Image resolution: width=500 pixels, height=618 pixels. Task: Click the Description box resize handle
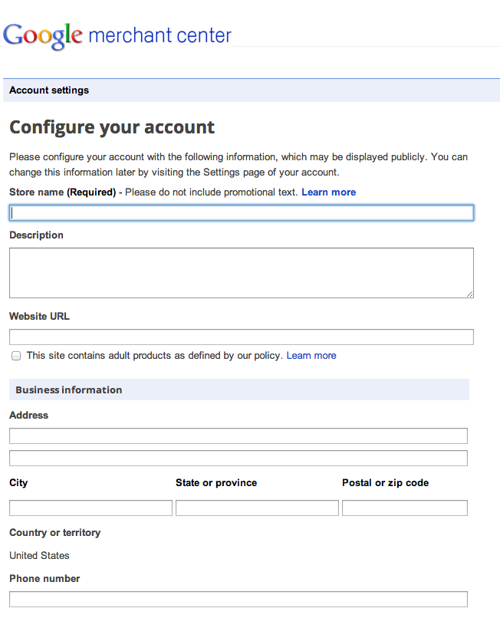pyautogui.click(x=469, y=294)
